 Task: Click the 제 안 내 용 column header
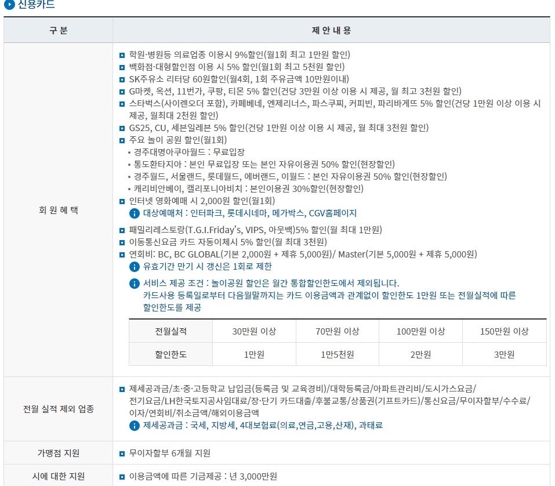pyautogui.click(x=331, y=30)
